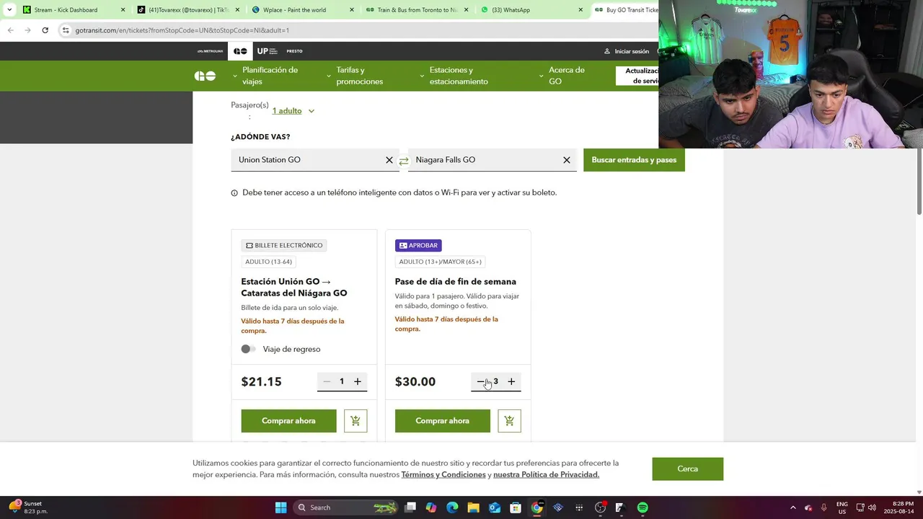The image size is (923, 519).
Task: Open File Explorer from taskbar
Action: point(474,507)
